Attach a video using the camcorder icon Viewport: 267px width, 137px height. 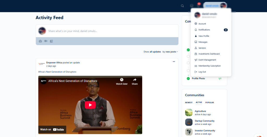[46, 41]
